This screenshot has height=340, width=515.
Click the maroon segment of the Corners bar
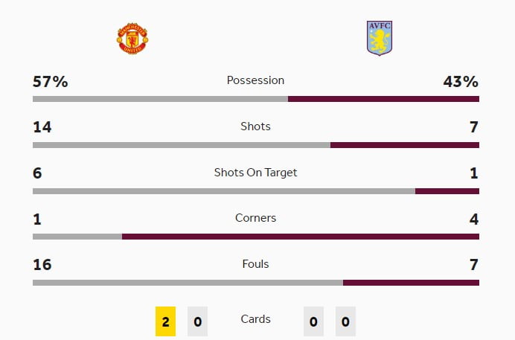point(301,237)
